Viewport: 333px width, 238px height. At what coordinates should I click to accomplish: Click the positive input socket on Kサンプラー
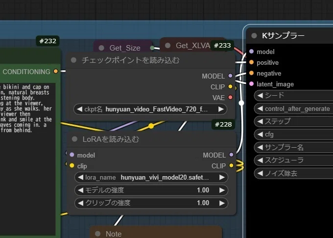point(251,62)
